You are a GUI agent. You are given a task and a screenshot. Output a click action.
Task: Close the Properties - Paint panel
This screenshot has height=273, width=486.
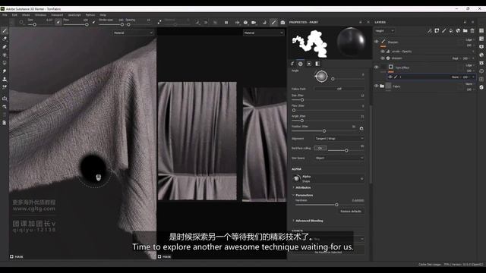point(368,22)
